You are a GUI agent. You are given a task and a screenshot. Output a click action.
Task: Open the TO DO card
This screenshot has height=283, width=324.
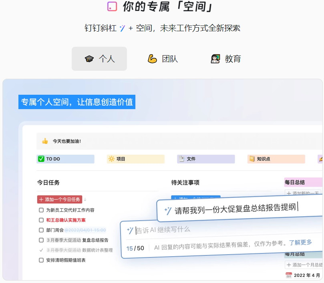[66, 159]
